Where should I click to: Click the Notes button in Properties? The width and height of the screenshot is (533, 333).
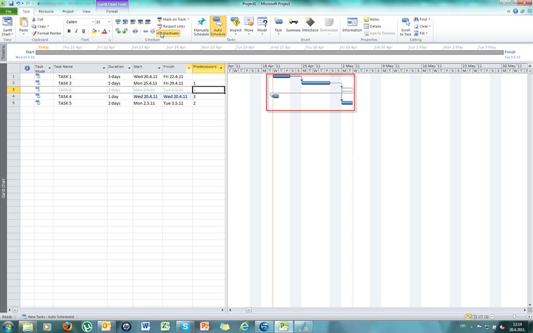point(372,19)
